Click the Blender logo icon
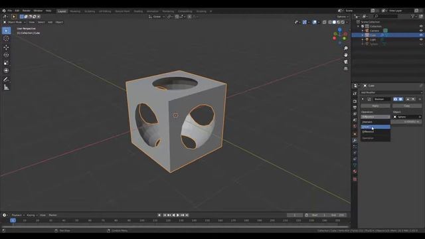425x239 pixels. 4,11
